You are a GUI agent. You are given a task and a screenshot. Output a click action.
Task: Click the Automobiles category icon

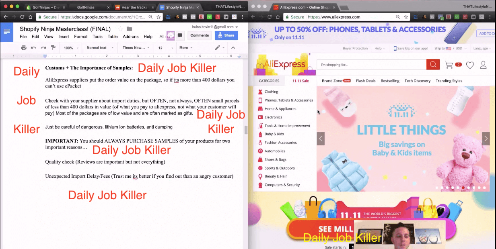point(260,151)
